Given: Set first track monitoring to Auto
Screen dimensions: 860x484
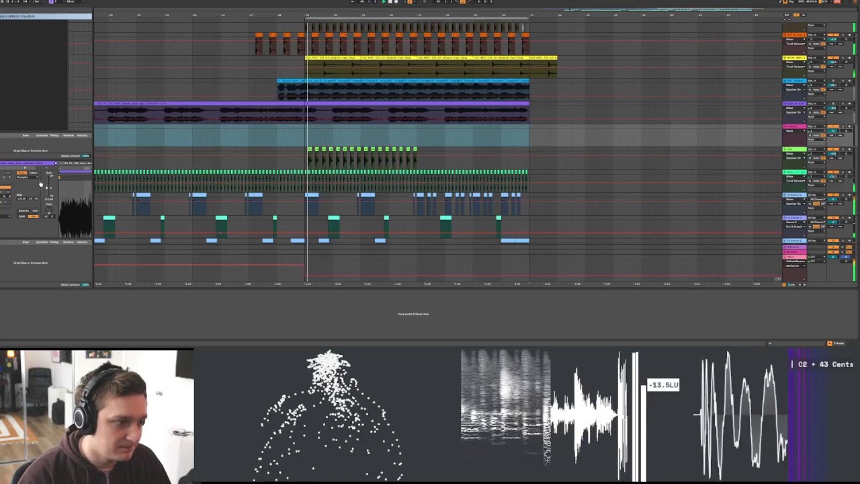Looking at the screenshot, I should pos(816,44).
